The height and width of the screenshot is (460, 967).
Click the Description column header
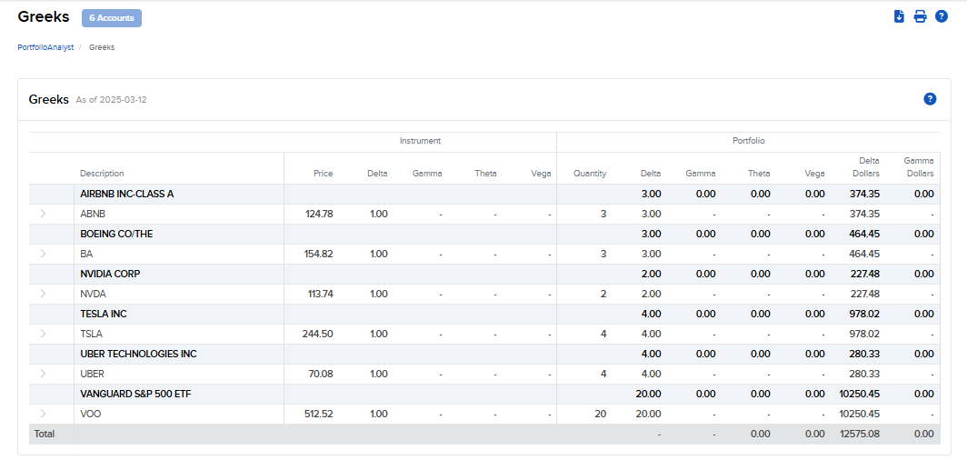(102, 174)
